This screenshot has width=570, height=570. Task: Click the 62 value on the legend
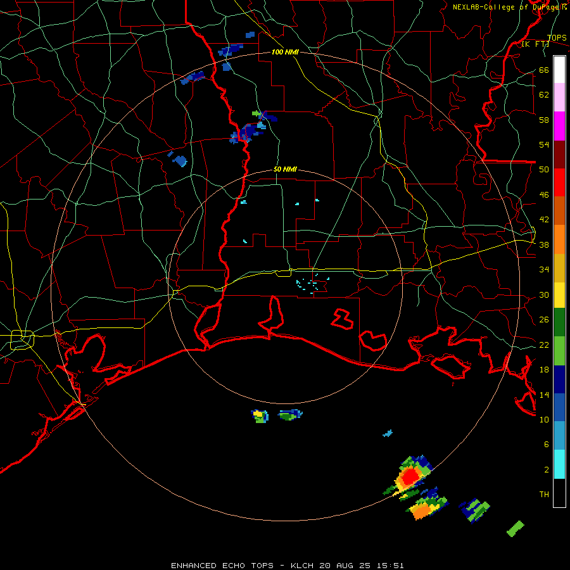click(x=544, y=95)
